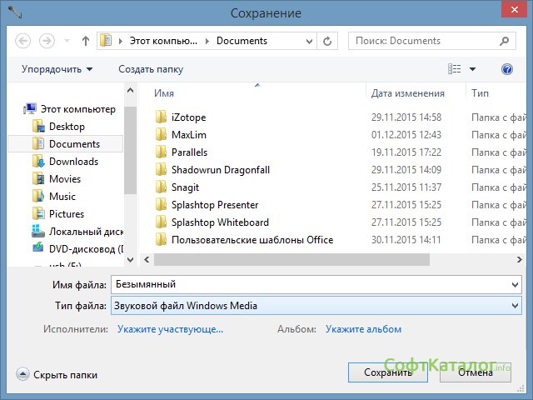The image size is (533, 400).
Task: Click the DVD drive icon in sidebar
Action: (38, 249)
